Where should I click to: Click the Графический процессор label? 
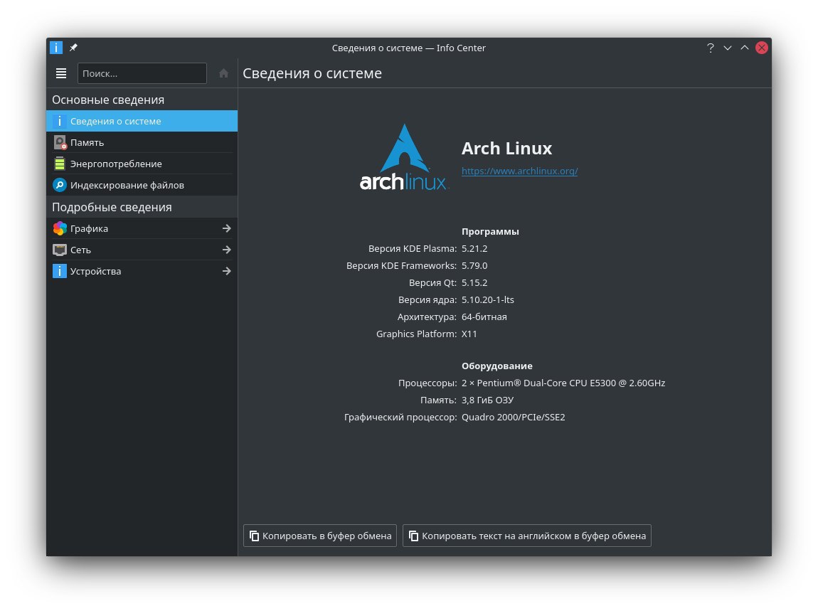pyautogui.click(x=400, y=418)
